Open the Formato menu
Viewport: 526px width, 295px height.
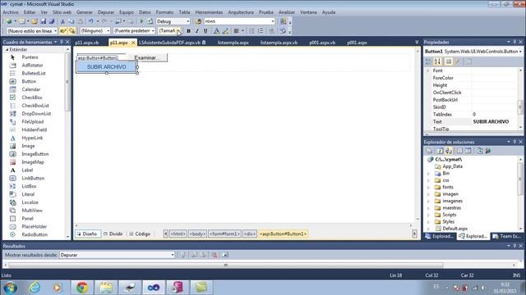164,12
